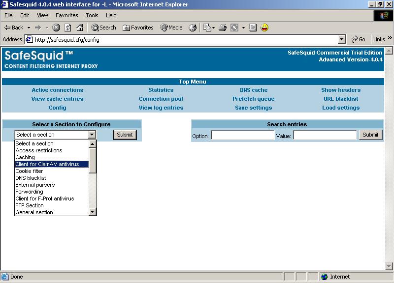This screenshot has width=394, height=283.
Task: Submit the selected section
Action: pos(125,135)
